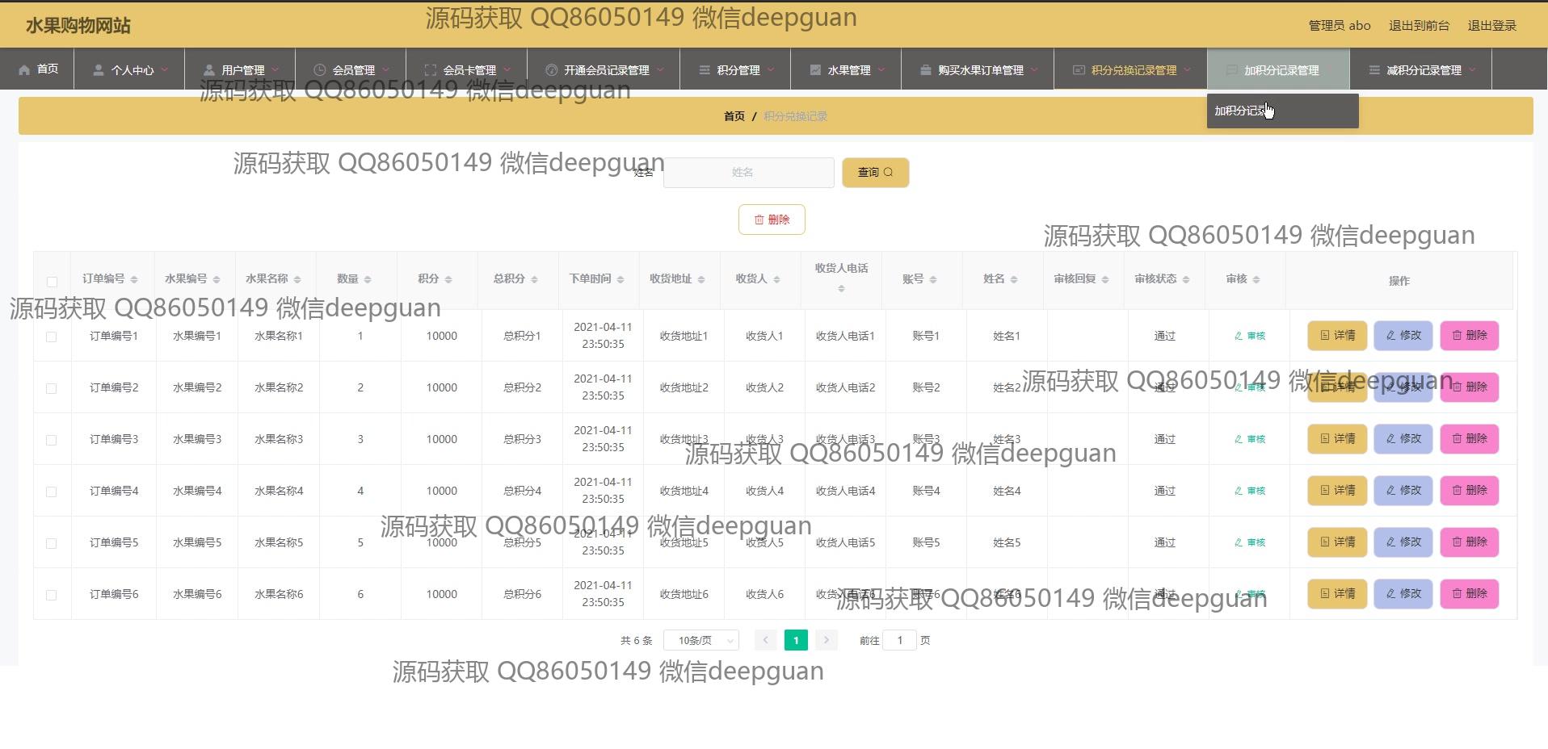
Task: Select the checkbox for 订单编号5 row
Action: point(52,543)
